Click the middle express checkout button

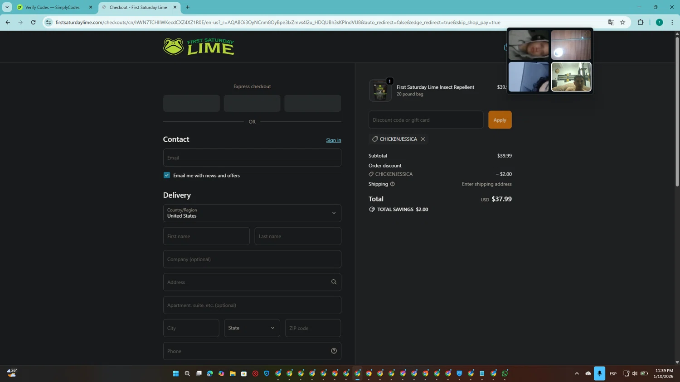pos(252,103)
